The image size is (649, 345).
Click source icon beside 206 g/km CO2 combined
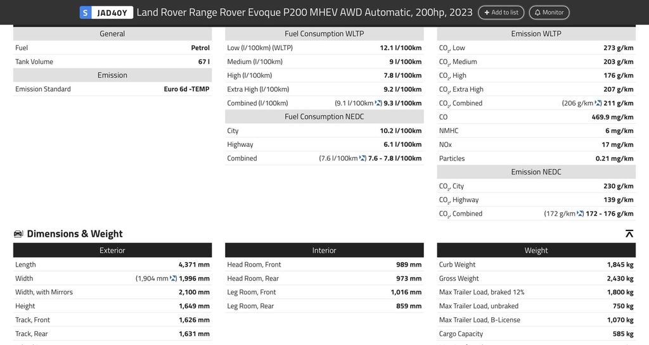pos(598,103)
